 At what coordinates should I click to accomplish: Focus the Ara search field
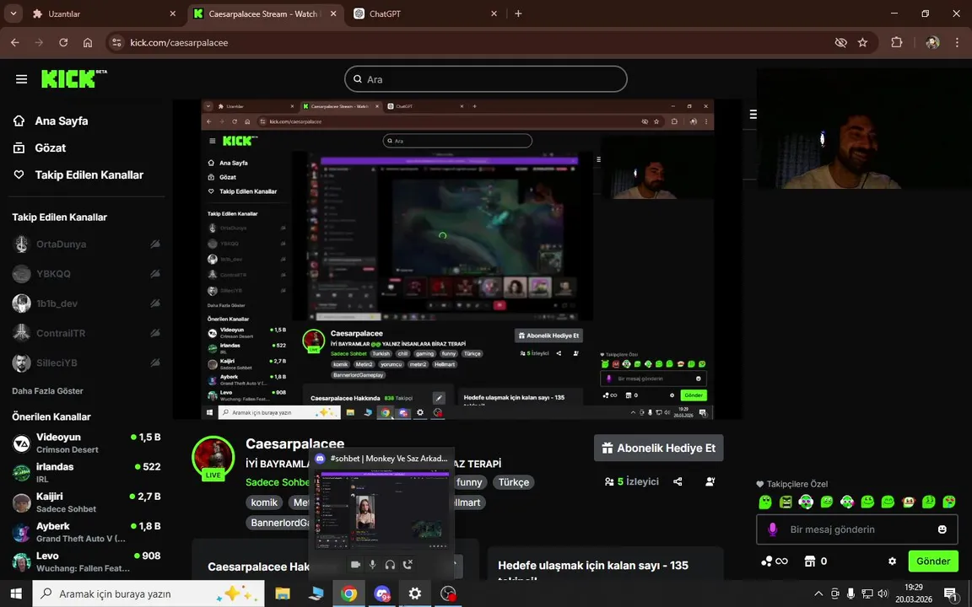[x=486, y=79]
